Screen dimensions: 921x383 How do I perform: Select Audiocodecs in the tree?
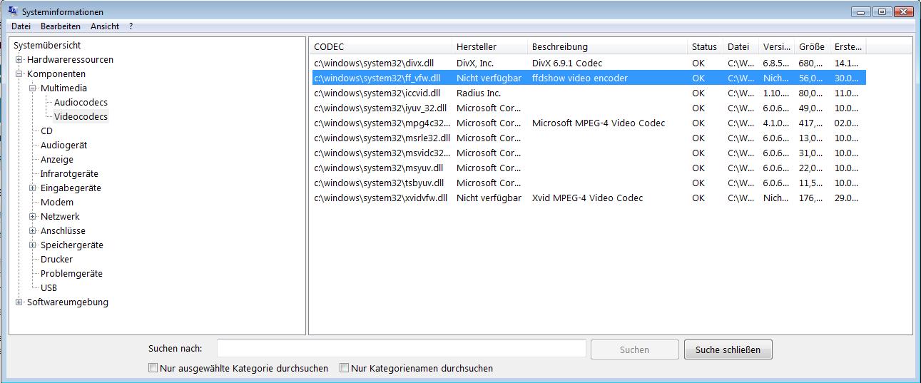[81, 103]
